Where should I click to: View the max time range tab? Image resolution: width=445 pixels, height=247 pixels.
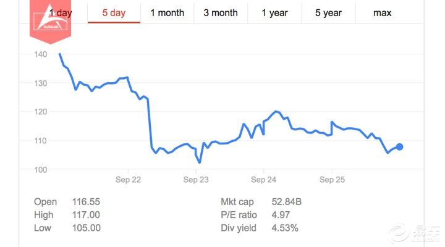(382, 13)
